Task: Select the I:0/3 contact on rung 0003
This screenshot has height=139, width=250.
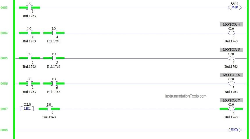Action: [29, 8]
